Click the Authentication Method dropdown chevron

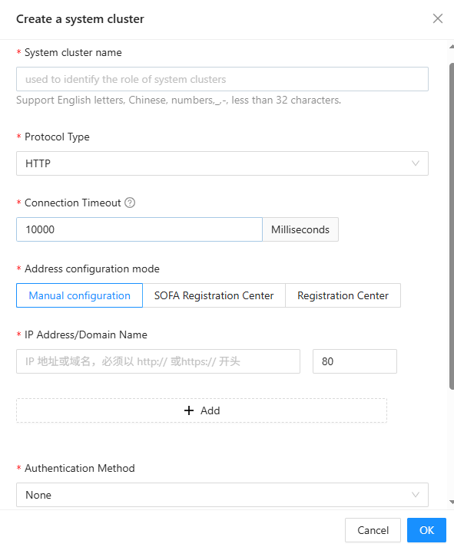click(x=416, y=495)
